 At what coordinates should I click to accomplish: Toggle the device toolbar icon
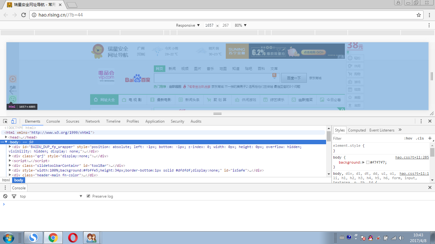[14, 121]
